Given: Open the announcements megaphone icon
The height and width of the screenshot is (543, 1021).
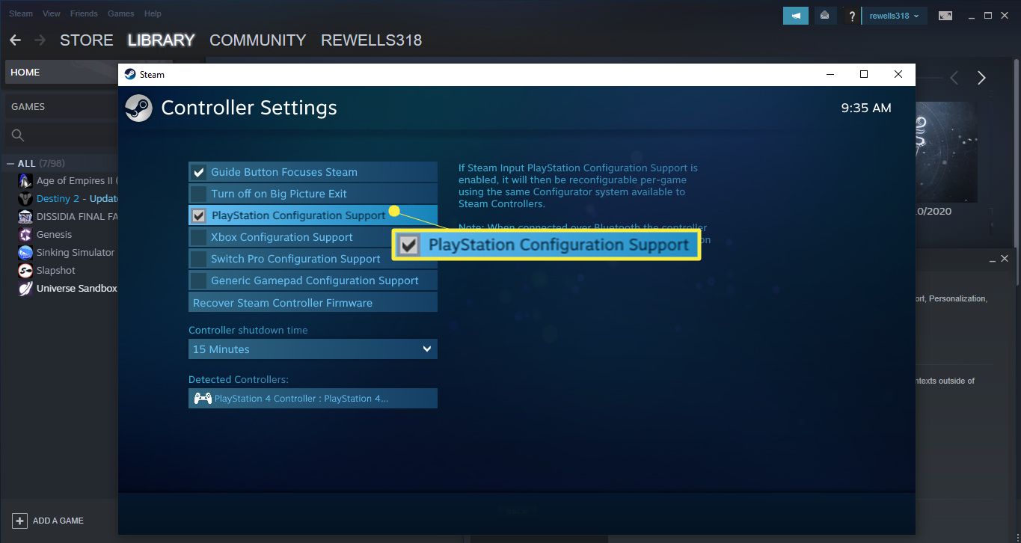Looking at the screenshot, I should tap(796, 15).
